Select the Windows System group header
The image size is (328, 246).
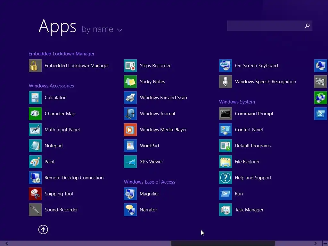pos(237,102)
